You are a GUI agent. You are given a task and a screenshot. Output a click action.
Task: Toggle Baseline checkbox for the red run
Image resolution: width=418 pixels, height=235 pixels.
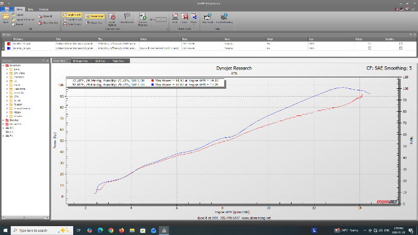(401, 44)
